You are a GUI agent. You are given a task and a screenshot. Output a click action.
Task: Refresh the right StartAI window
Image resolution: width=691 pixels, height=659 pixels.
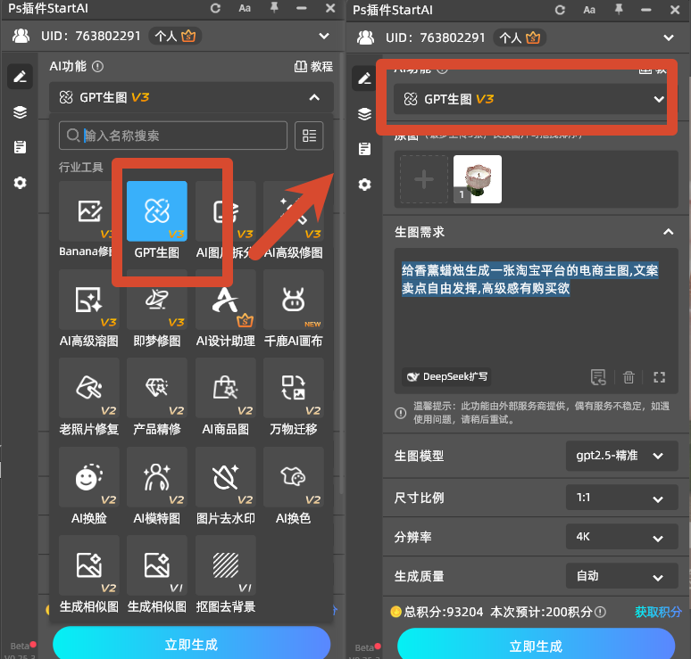(x=560, y=10)
